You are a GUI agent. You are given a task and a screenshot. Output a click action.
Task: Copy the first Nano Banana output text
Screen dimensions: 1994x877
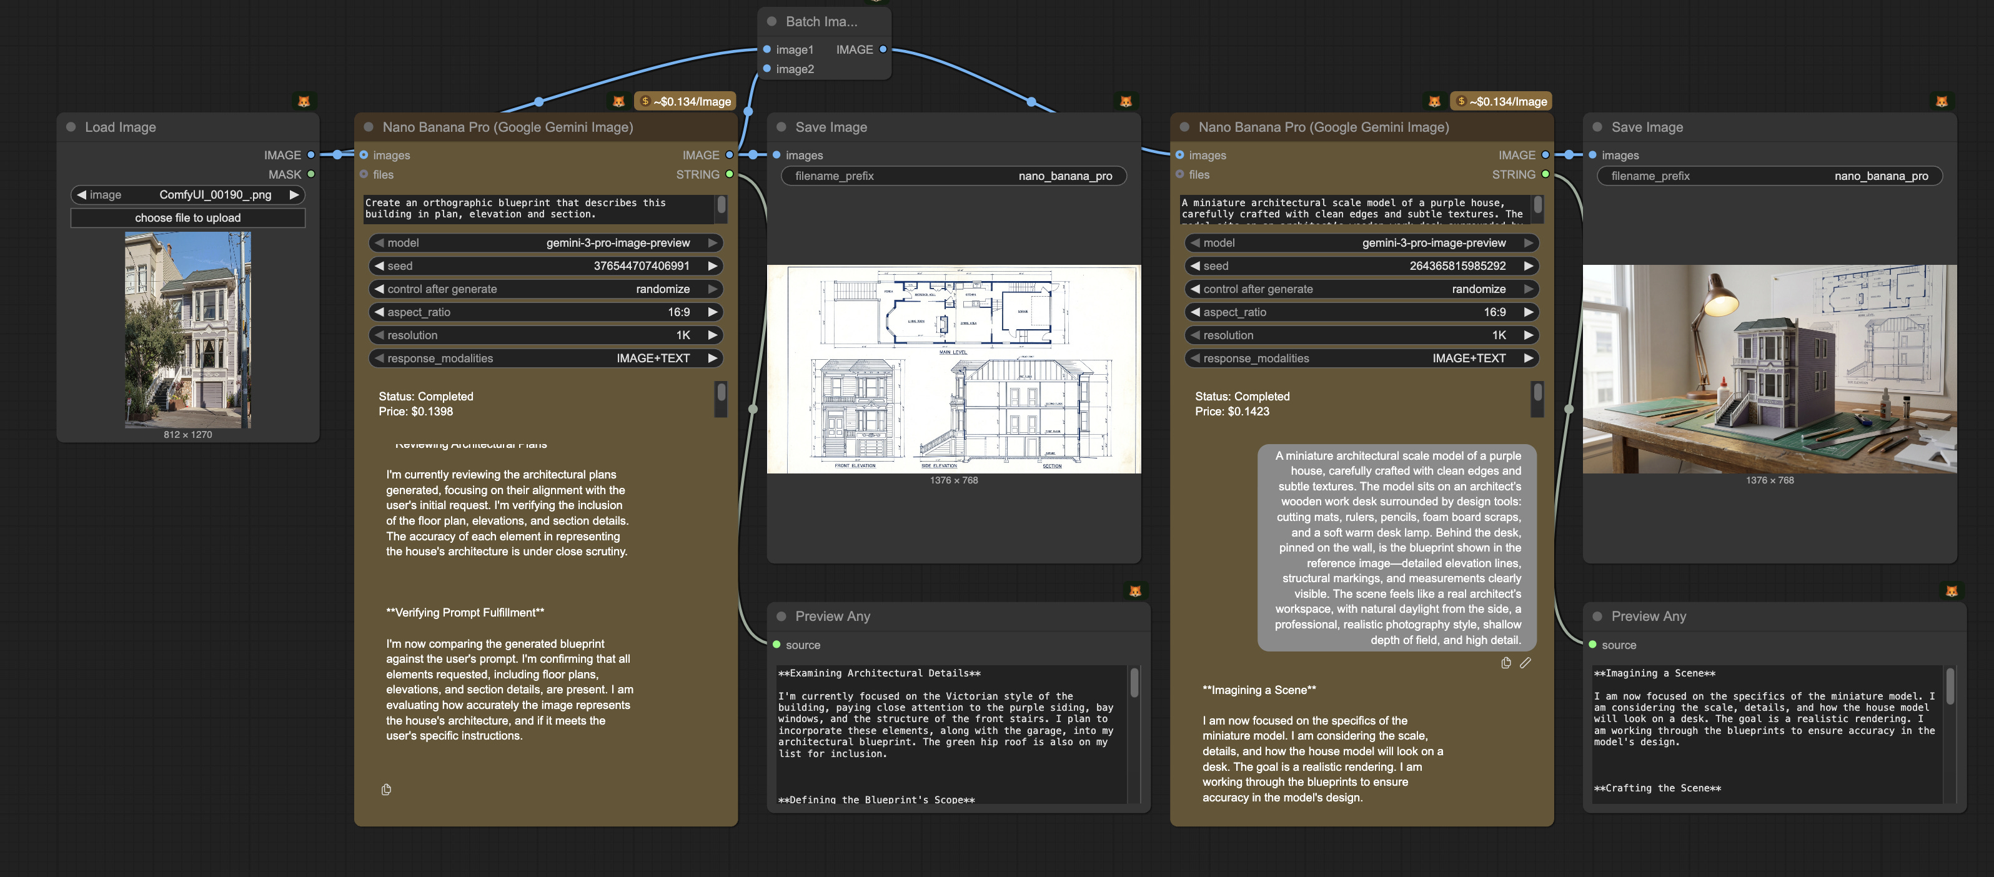(386, 790)
